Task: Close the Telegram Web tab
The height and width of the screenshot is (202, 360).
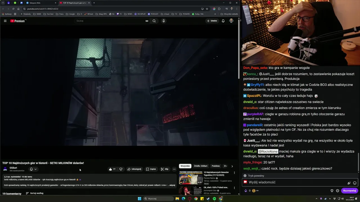Action: (x=55, y=3)
